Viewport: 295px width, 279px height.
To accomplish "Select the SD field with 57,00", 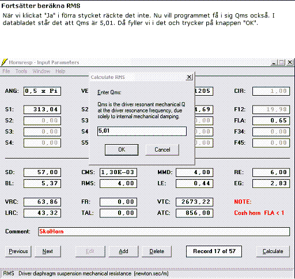I will 42,172.
